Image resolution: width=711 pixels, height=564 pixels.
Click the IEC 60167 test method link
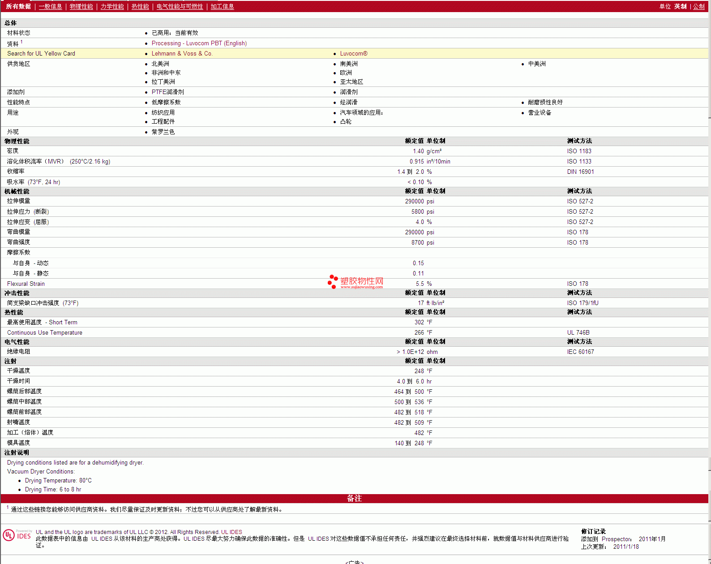pos(580,352)
